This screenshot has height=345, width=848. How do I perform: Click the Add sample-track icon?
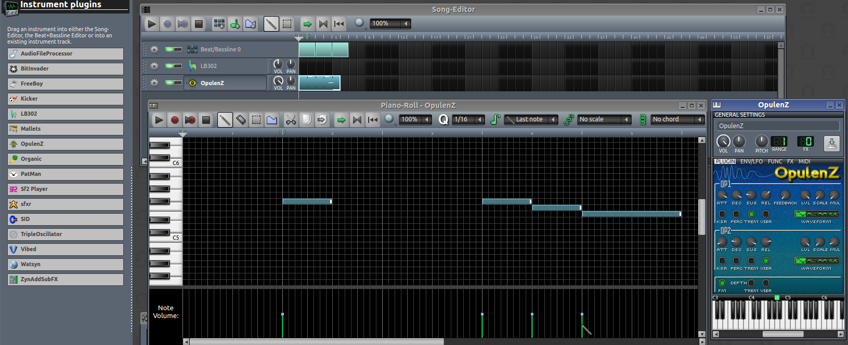coord(235,24)
